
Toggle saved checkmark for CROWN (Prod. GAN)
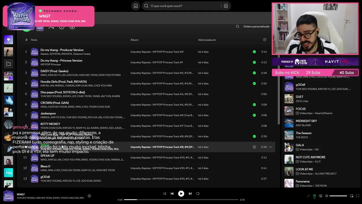(x=254, y=105)
